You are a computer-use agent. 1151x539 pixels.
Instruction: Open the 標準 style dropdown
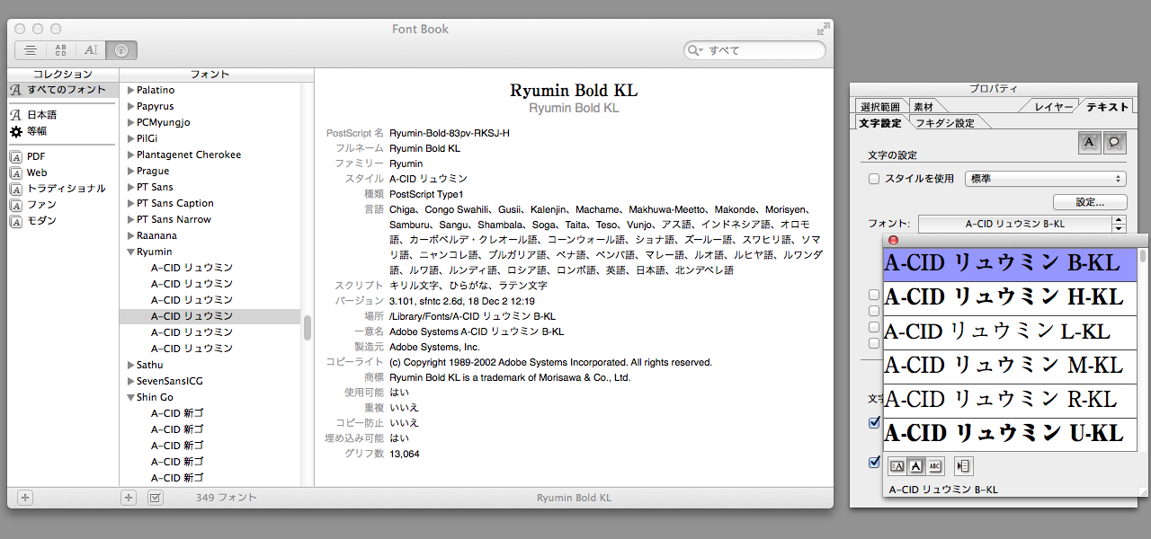click(1045, 179)
